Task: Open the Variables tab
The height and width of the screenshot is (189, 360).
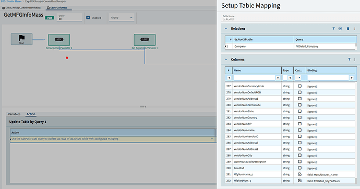Action: [x=14, y=114]
